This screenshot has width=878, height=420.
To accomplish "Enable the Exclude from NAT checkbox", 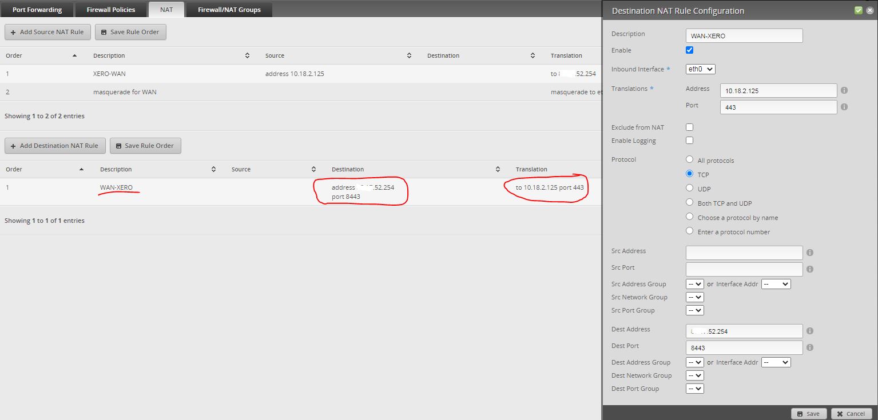I will (689, 127).
